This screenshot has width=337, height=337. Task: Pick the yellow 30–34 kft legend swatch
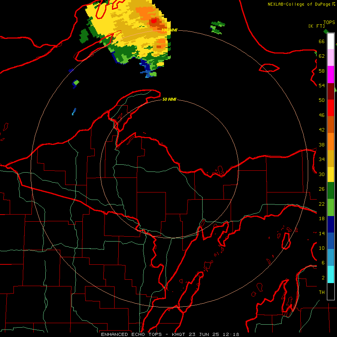pos(331,174)
